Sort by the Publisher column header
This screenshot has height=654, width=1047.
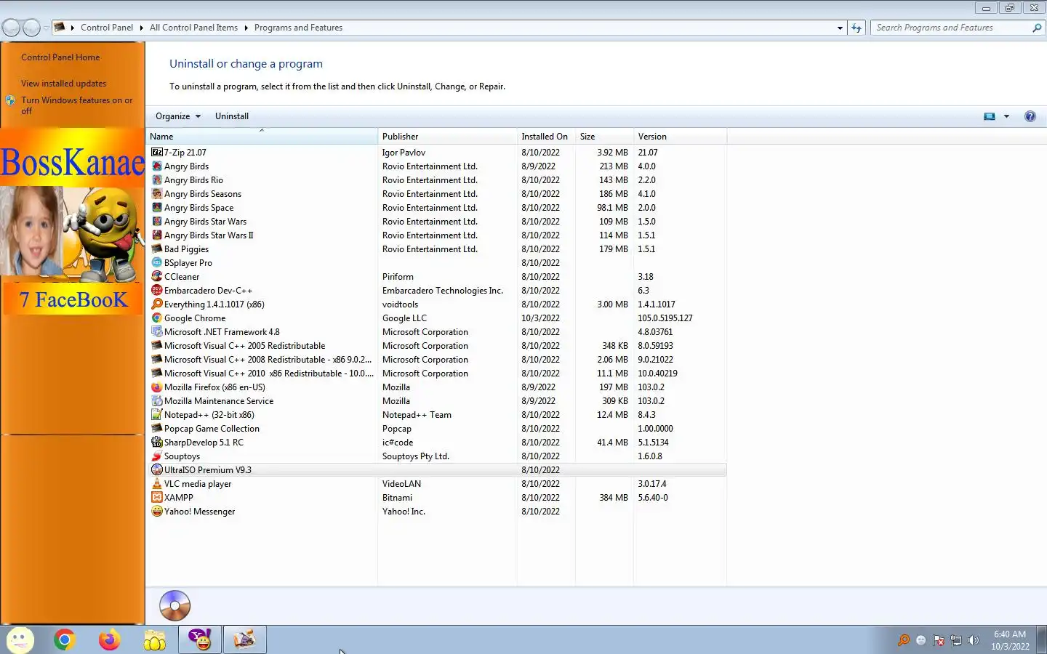tap(447, 137)
